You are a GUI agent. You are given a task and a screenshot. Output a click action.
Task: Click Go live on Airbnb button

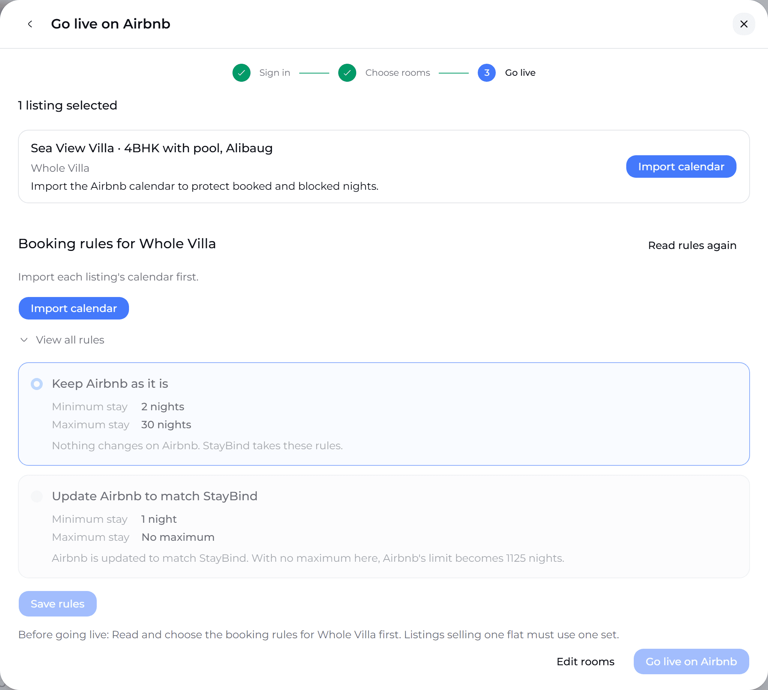click(691, 661)
